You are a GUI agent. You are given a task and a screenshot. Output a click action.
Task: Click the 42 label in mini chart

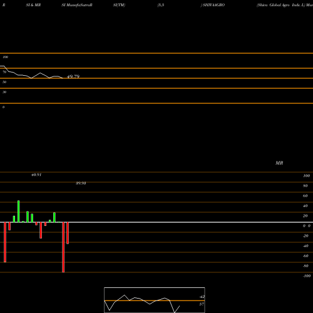[x=202, y=297]
